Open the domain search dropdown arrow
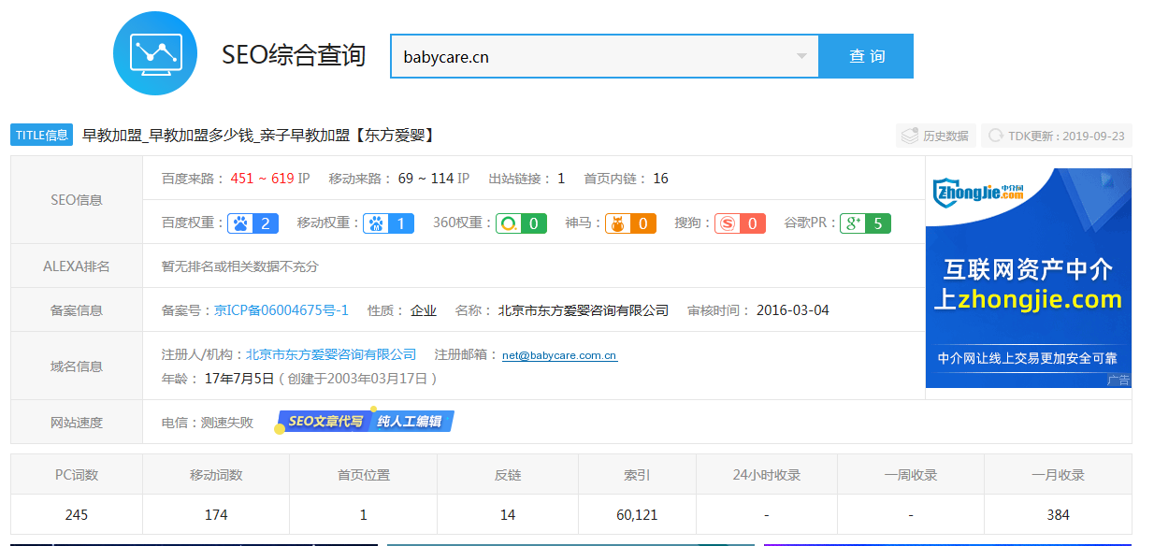1154x546 pixels. pos(801,56)
